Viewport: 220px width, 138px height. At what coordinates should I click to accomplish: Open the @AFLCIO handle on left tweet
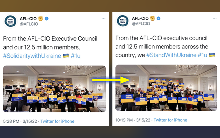coord(29,24)
